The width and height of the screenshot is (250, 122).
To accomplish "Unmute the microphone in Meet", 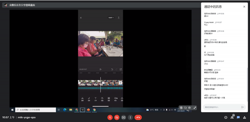I will coord(110,117).
